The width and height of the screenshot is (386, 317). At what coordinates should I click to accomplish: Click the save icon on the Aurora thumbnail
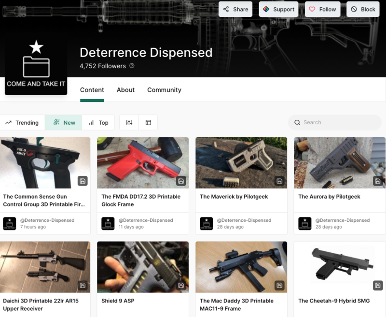378,181
